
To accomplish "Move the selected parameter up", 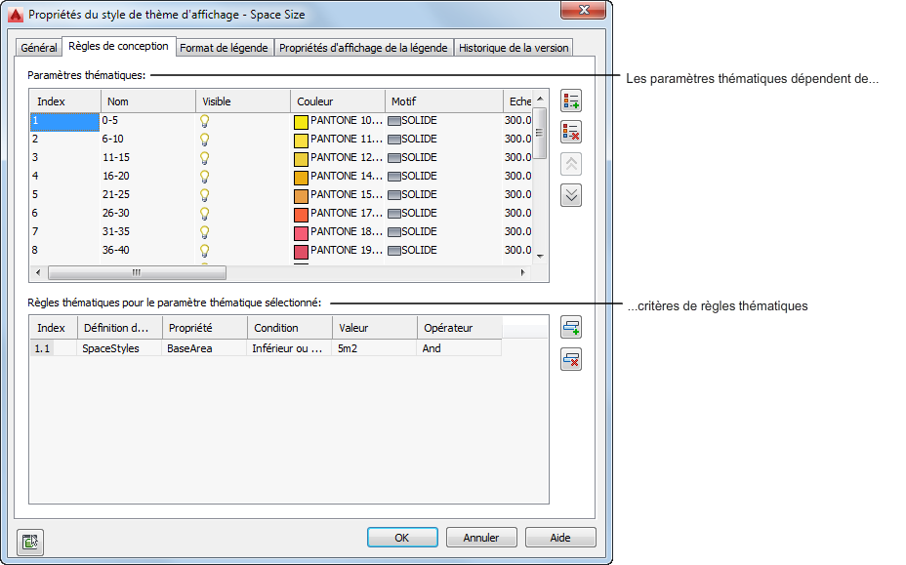I will coord(571,164).
